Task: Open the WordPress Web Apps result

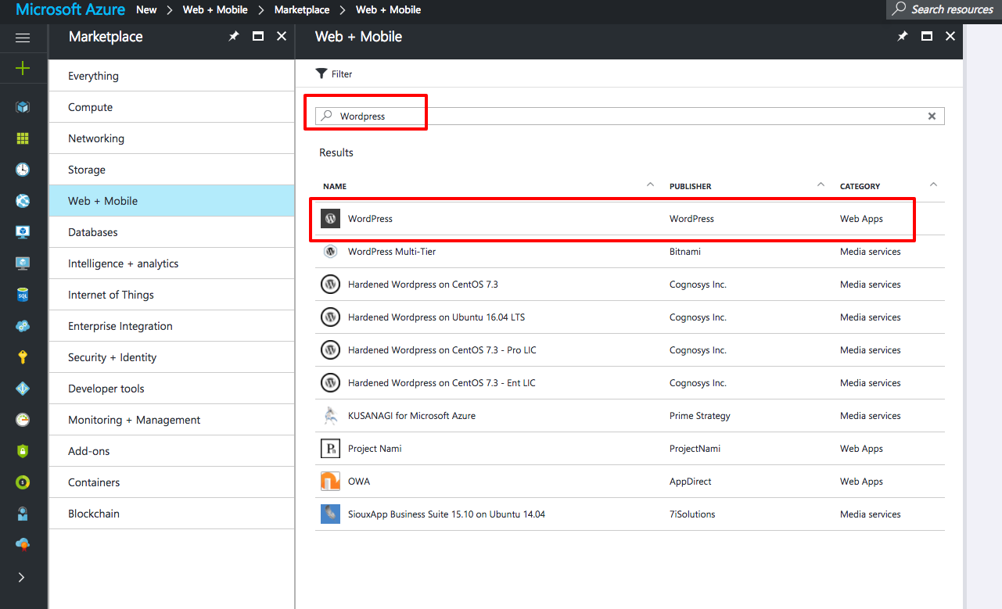Action: pos(370,219)
